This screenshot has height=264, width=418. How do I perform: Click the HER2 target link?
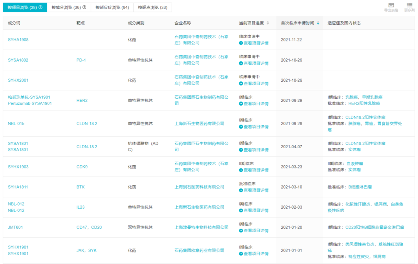pos(82,101)
